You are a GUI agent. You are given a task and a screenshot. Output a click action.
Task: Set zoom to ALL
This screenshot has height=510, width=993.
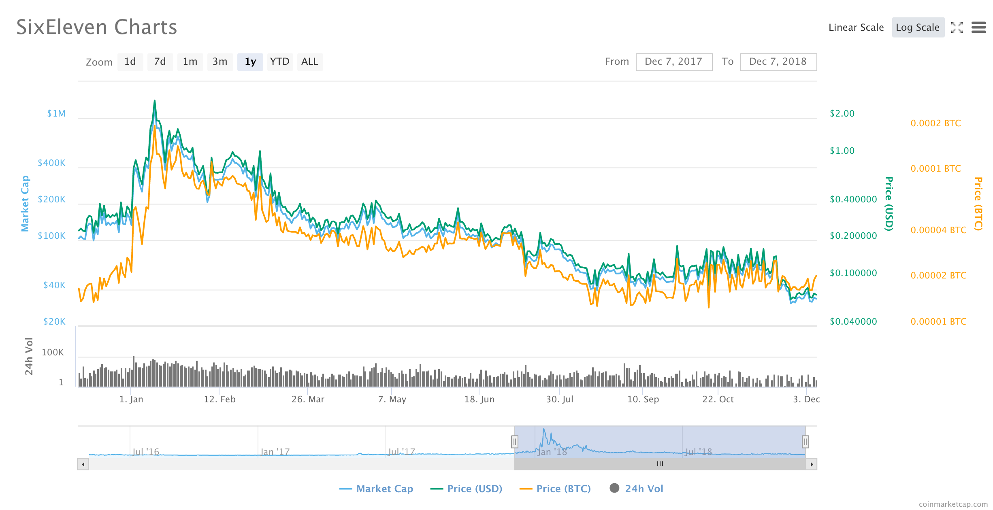click(x=310, y=62)
